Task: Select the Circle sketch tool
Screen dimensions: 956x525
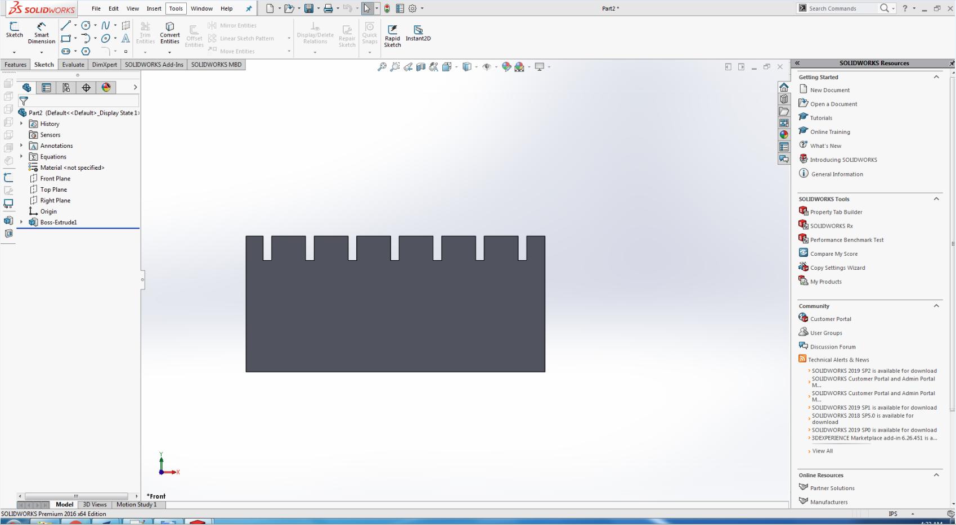Action: click(x=86, y=25)
